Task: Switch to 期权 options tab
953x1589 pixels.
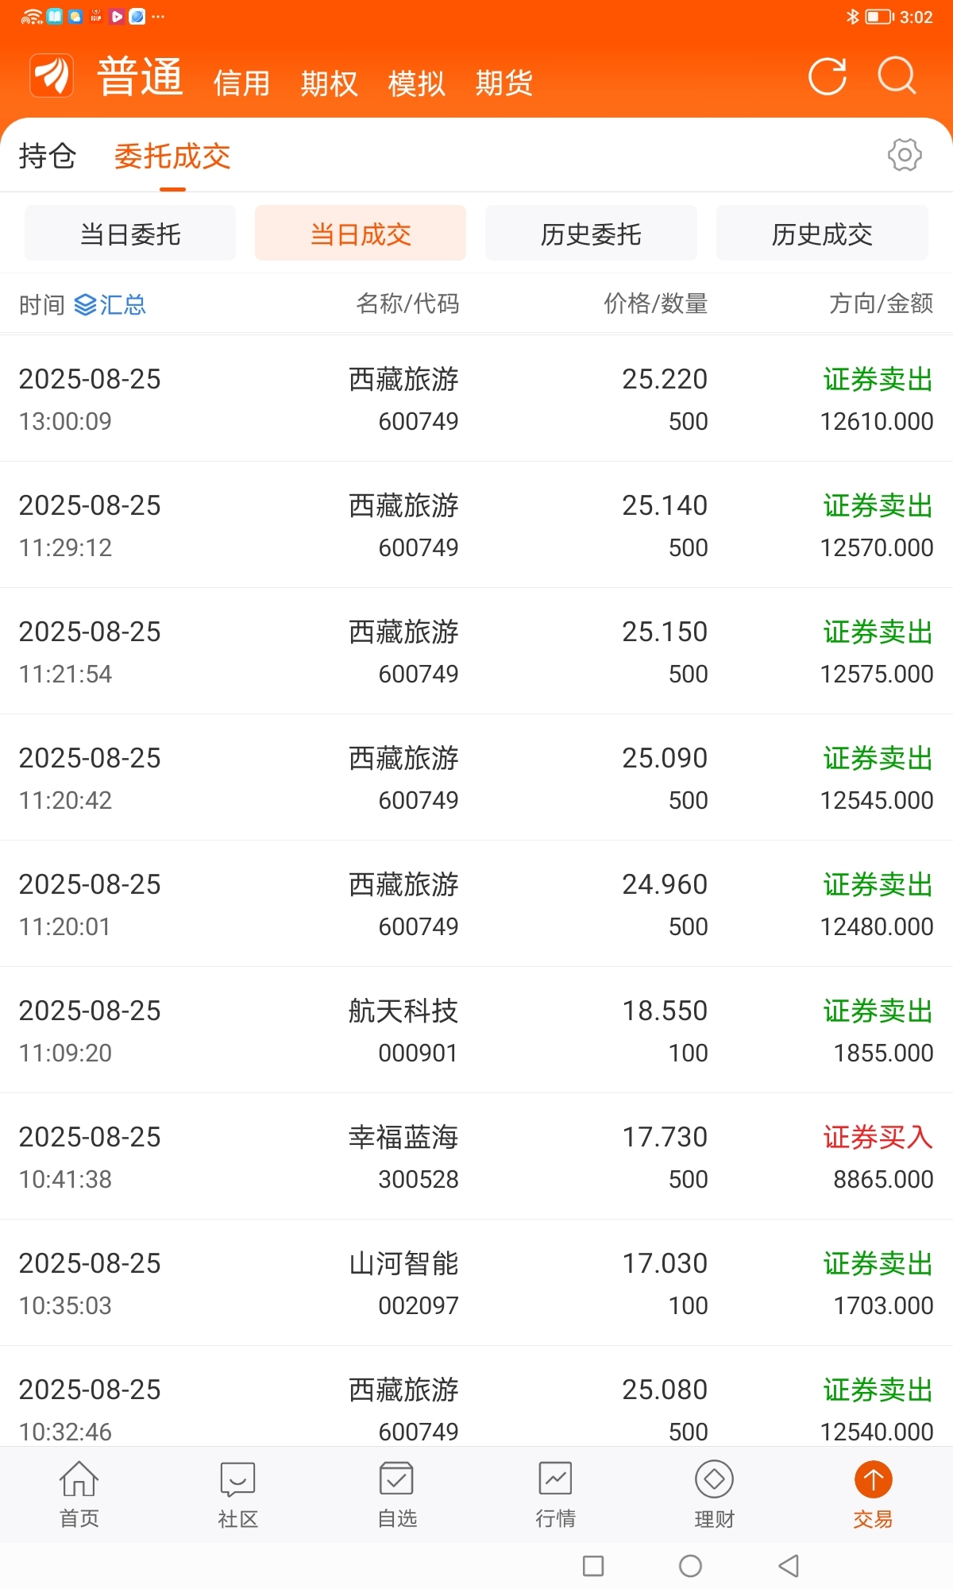Action: pyautogui.click(x=329, y=83)
